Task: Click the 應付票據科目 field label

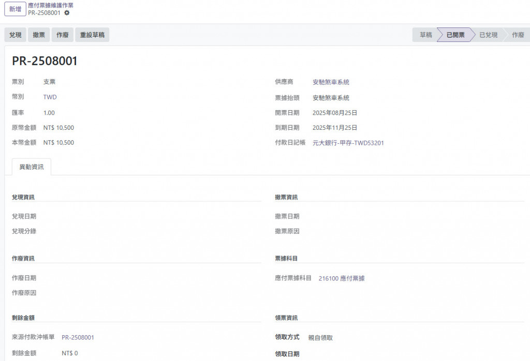Action: click(293, 278)
